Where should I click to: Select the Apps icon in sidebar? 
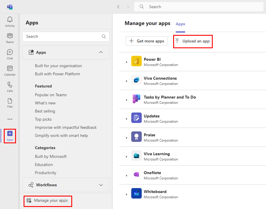10,135
